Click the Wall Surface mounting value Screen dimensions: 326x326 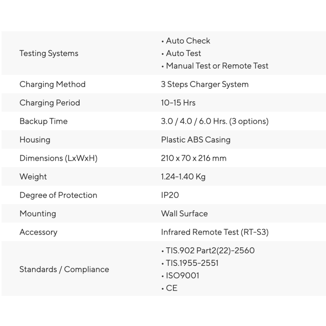point(184,214)
